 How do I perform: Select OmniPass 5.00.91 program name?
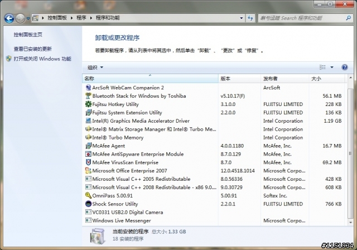tap(112, 195)
